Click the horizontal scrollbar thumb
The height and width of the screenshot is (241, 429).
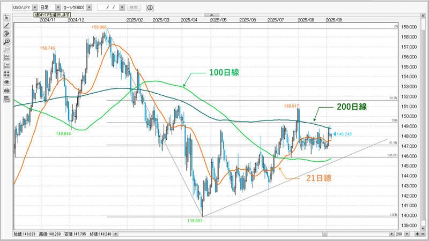pyautogui.click(x=325, y=234)
